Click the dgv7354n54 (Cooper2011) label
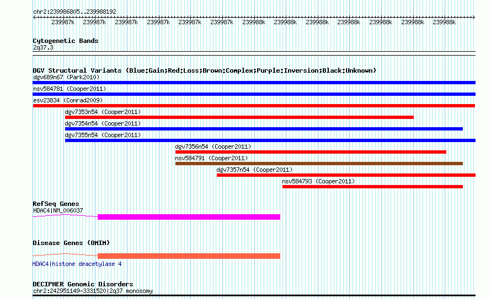The image size is (491, 299). [103, 123]
